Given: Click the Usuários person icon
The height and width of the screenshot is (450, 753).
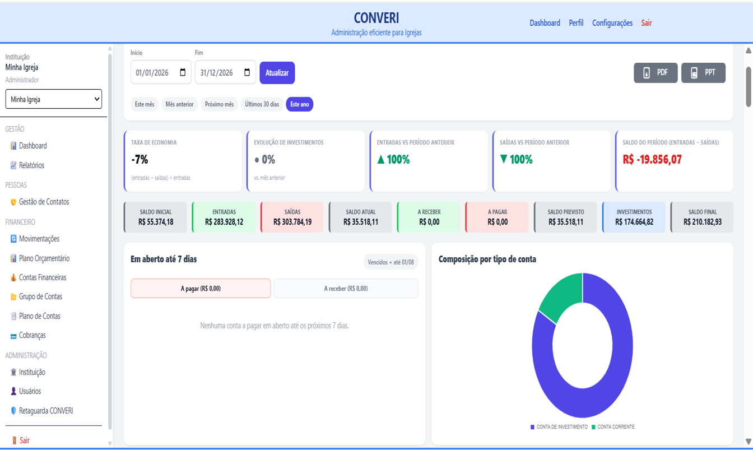Looking at the screenshot, I should 13,391.
